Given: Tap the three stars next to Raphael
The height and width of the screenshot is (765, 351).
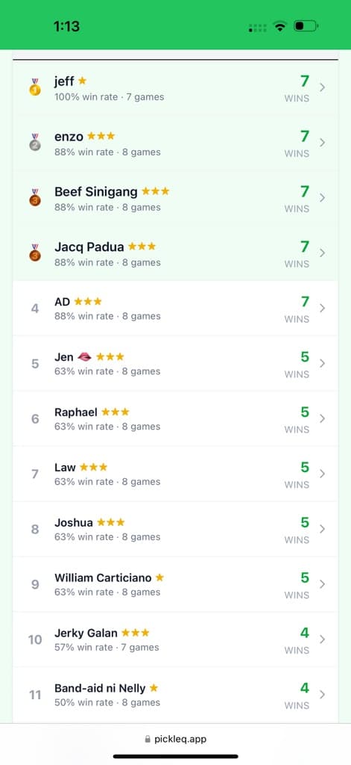Looking at the screenshot, I should [116, 412].
